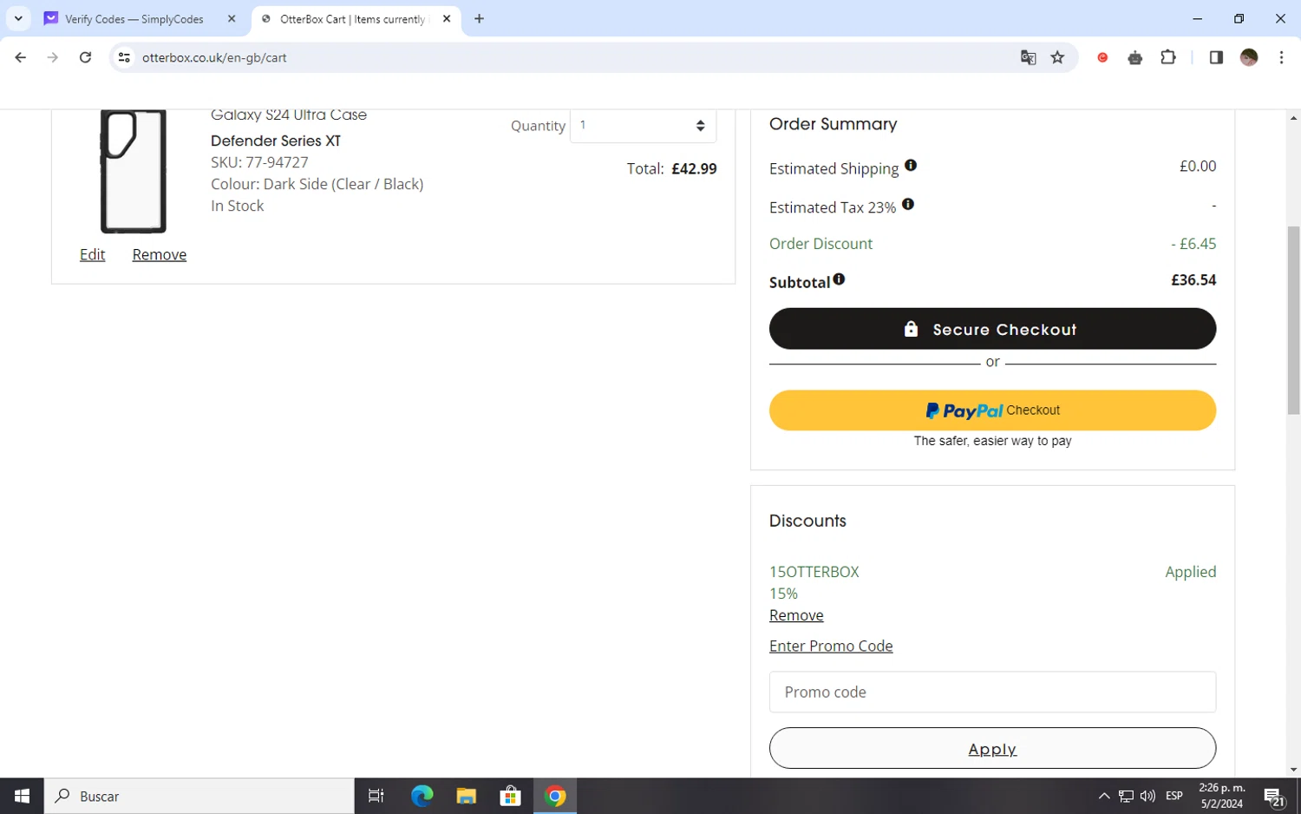The height and width of the screenshot is (814, 1301).
Task: Click the PayPal Checkout button
Action: tap(992, 410)
